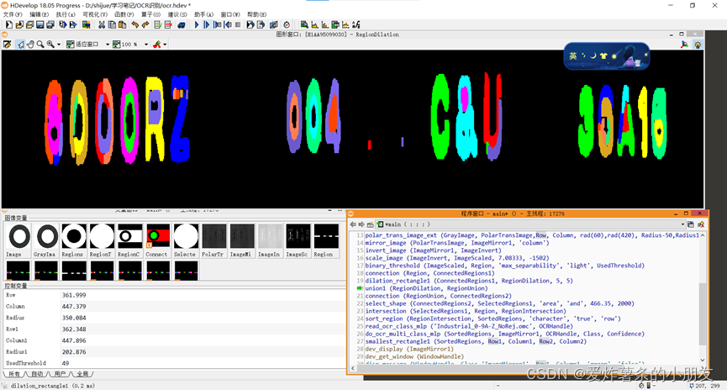Viewport: 727px width, 390px height.
Task: Click the Redo arrow icon
Action: pos(145,24)
